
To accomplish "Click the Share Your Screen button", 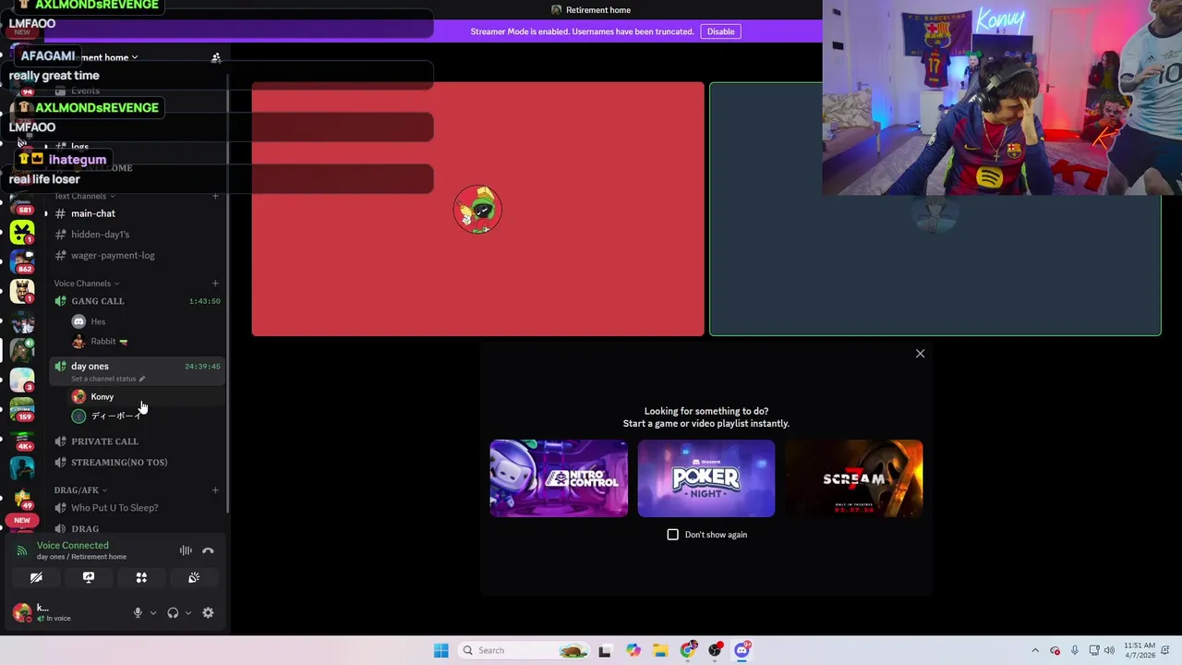I will (89, 577).
